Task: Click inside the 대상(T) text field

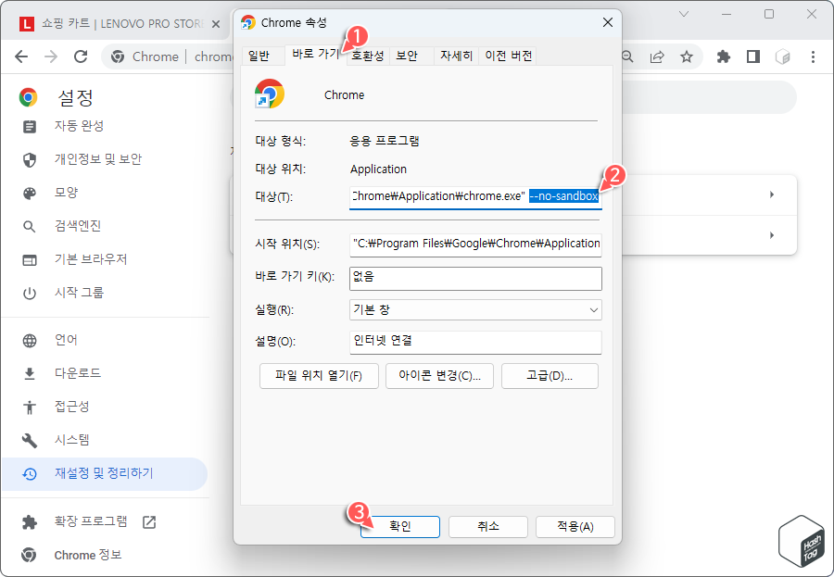Action: [463, 195]
